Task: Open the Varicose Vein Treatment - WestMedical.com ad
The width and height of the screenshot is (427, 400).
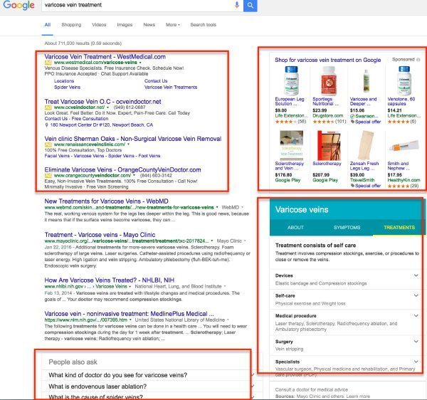Action: pyautogui.click(x=105, y=57)
